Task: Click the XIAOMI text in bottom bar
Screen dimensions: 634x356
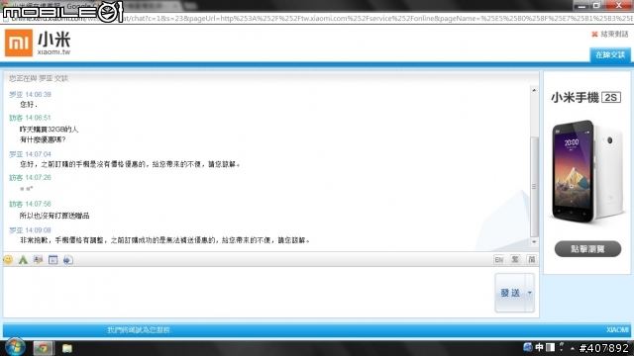Action: pos(617,329)
